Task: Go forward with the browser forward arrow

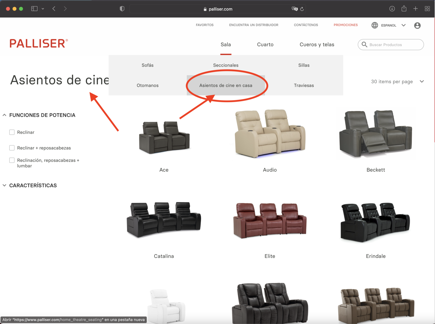Action: click(65, 9)
